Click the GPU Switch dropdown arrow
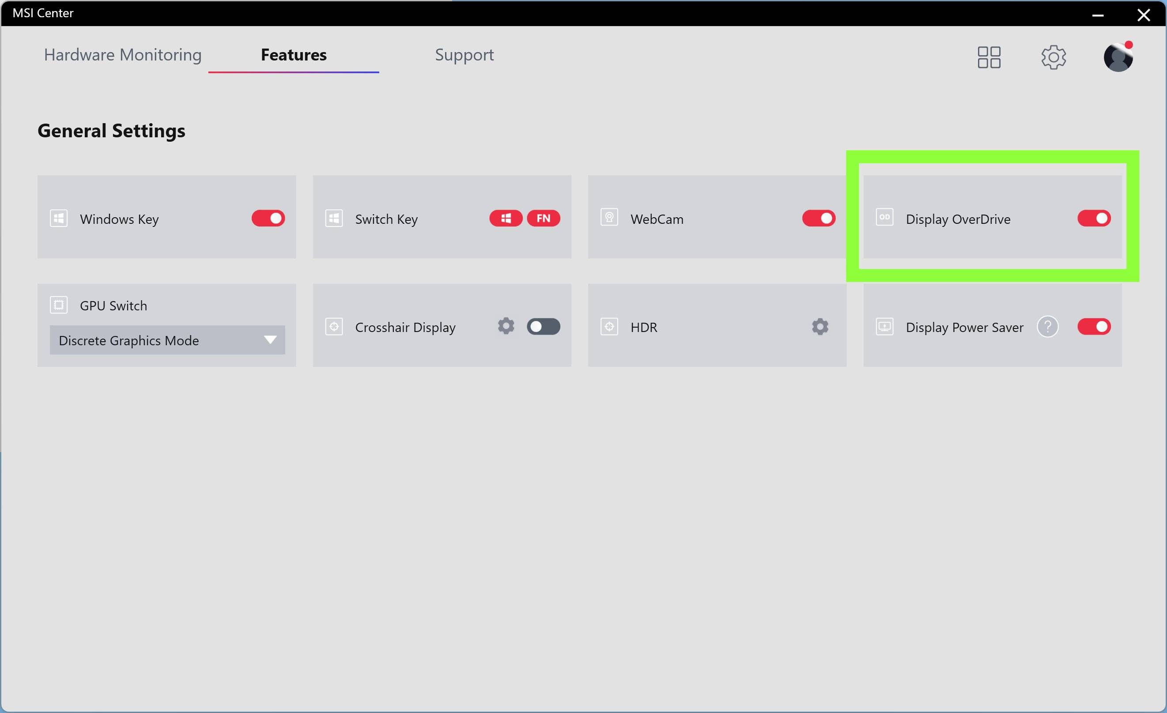Image resolution: width=1167 pixels, height=713 pixels. click(270, 340)
